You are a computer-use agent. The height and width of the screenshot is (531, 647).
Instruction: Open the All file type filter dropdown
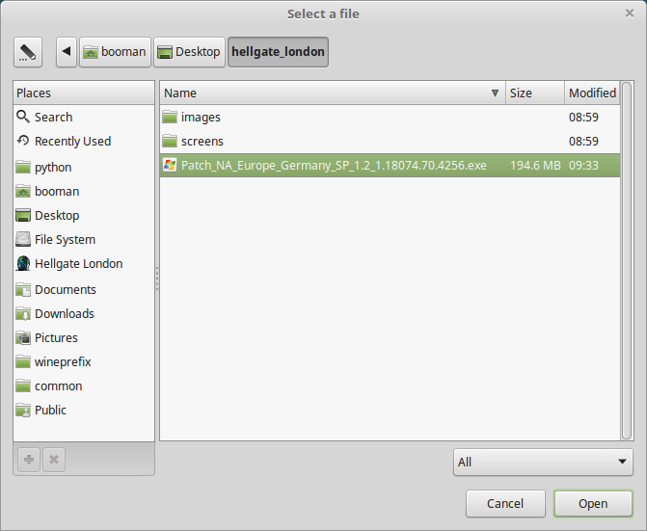coord(543,463)
